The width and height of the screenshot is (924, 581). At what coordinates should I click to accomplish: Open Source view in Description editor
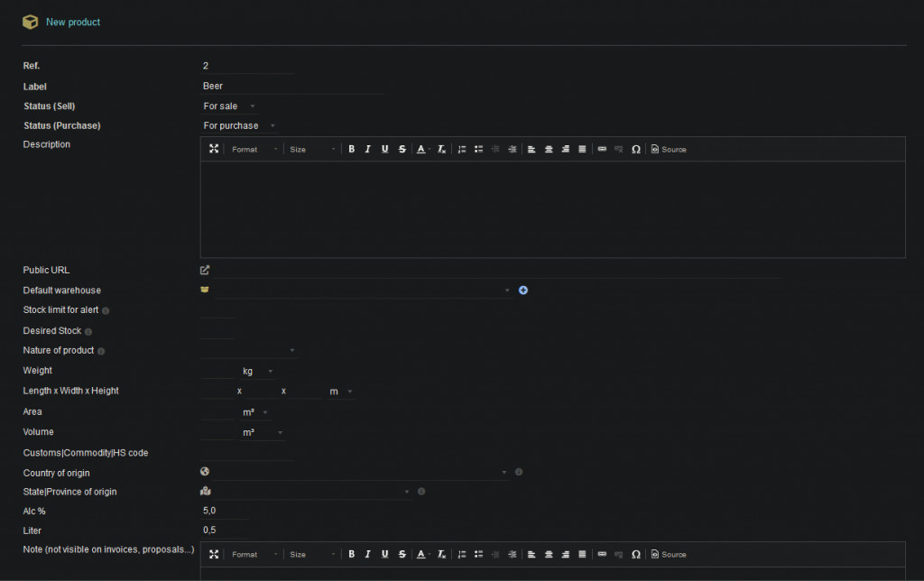pyautogui.click(x=669, y=149)
